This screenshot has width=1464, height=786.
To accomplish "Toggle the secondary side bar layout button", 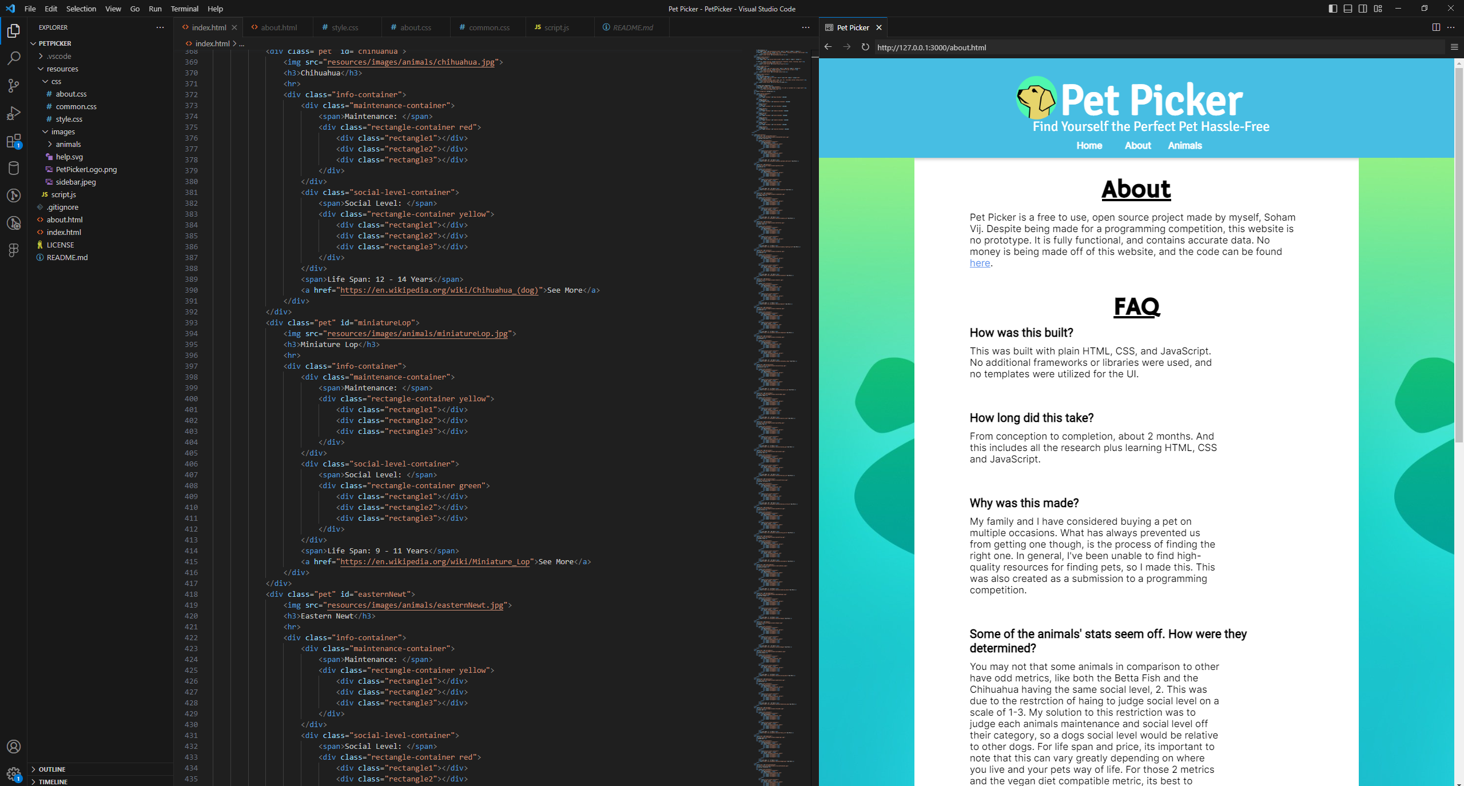I will tap(1363, 9).
